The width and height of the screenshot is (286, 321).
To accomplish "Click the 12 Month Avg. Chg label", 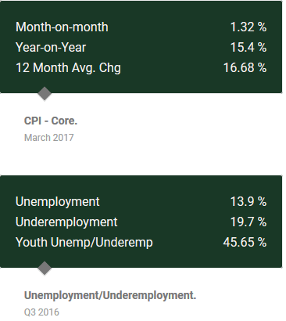I will pos(68,68).
